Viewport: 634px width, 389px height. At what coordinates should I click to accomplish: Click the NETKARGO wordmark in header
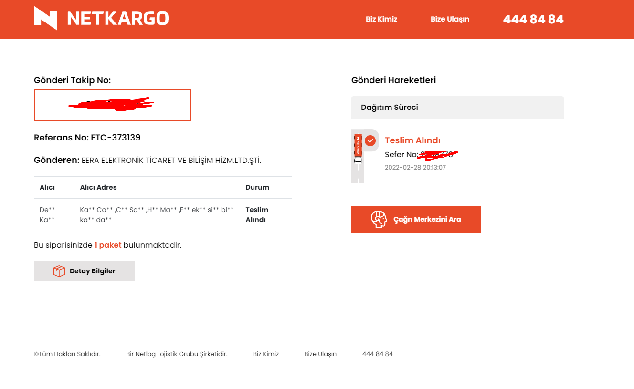[x=118, y=19]
